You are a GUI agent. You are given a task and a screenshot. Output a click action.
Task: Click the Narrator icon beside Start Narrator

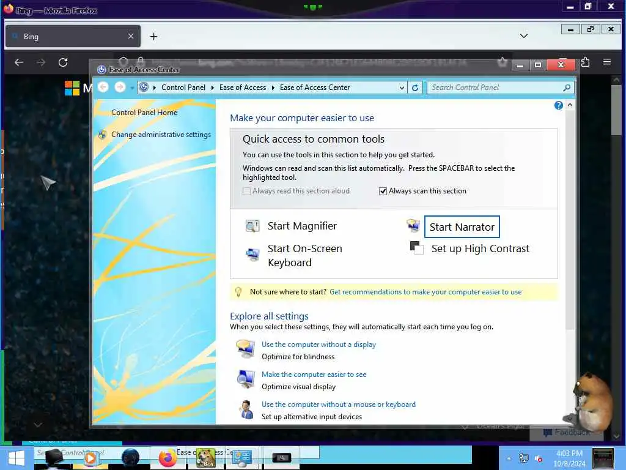413,226
